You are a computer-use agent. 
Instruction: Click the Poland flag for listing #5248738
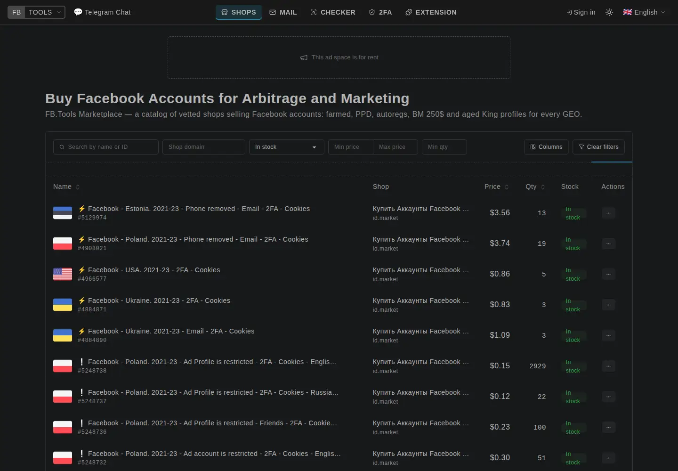tap(63, 366)
